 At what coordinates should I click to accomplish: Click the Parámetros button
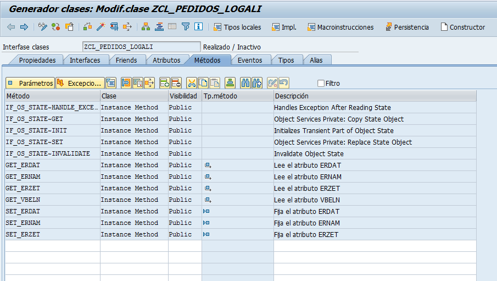click(30, 83)
